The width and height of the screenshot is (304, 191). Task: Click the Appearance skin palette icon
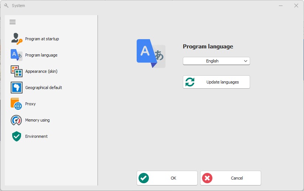(x=17, y=71)
